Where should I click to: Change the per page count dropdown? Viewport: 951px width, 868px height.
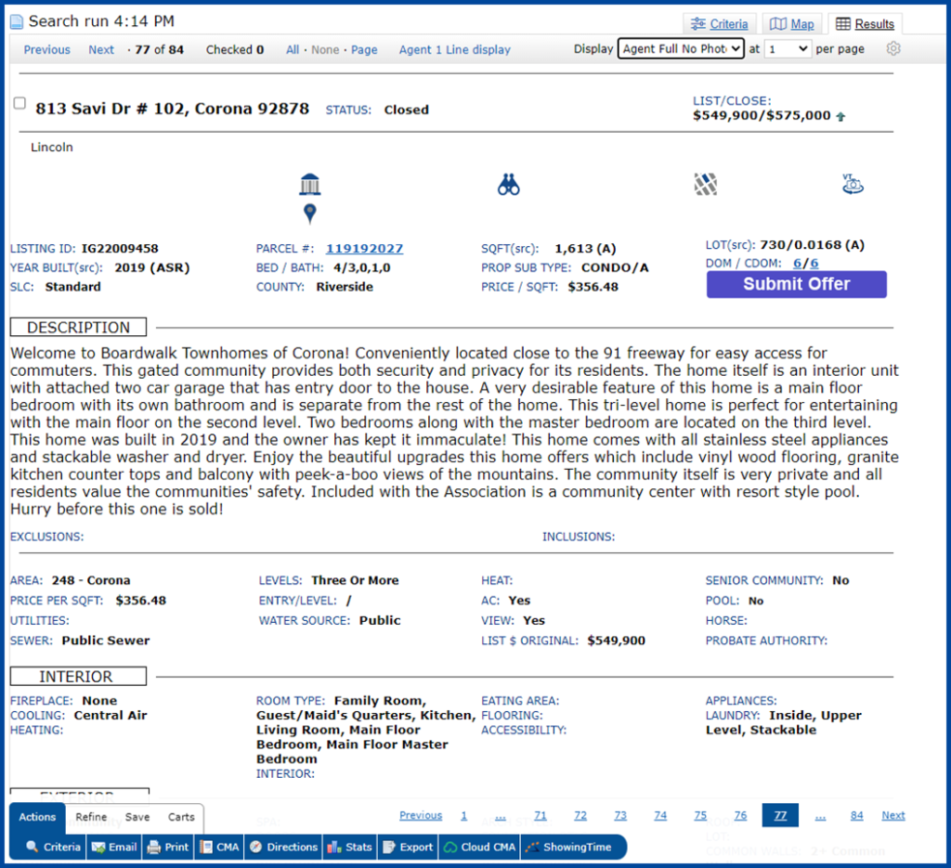(788, 48)
